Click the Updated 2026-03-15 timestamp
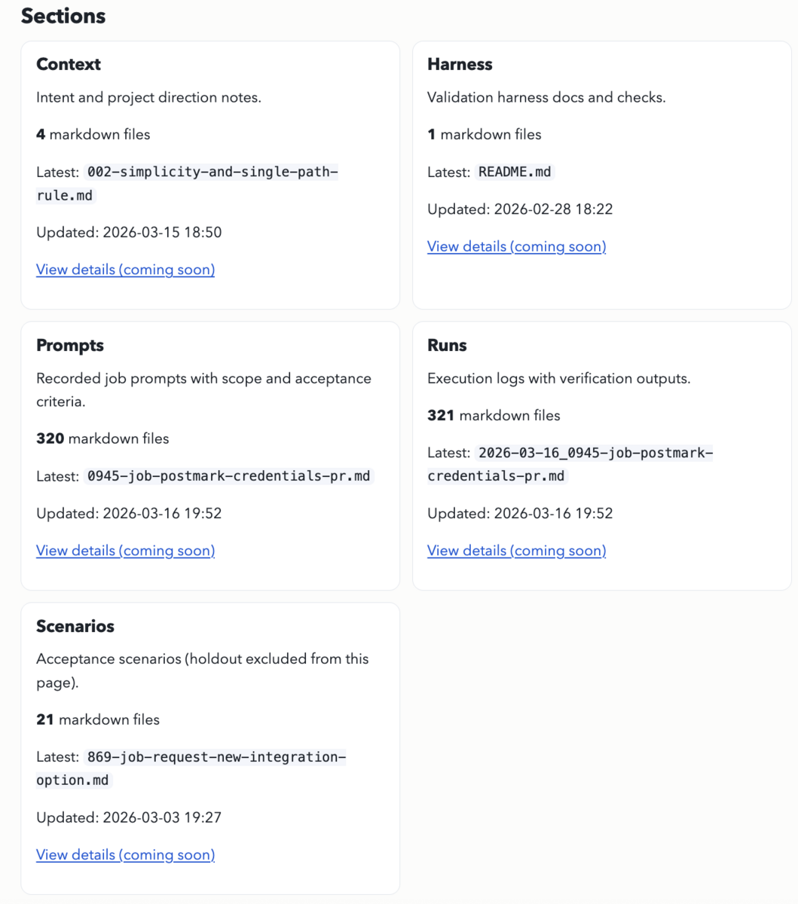Viewport: 798px width, 904px height. 129,232
